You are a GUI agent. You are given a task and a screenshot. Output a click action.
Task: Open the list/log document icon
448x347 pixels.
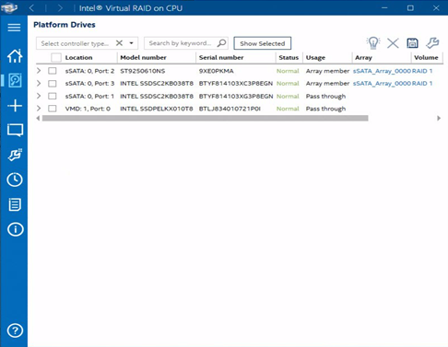pyautogui.click(x=15, y=204)
